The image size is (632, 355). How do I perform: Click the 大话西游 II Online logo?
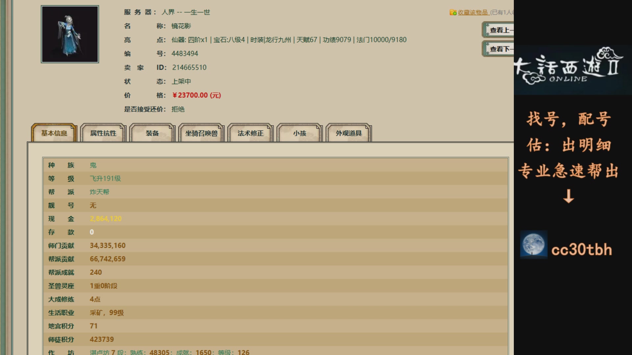coord(568,67)
